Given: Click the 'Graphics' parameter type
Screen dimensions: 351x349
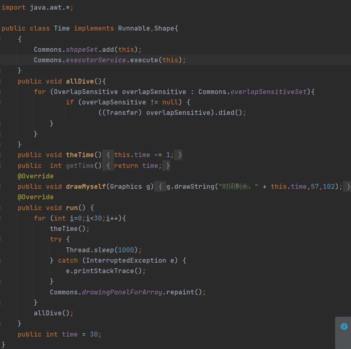Looking at the screenshot, I should tap(126, 187).
